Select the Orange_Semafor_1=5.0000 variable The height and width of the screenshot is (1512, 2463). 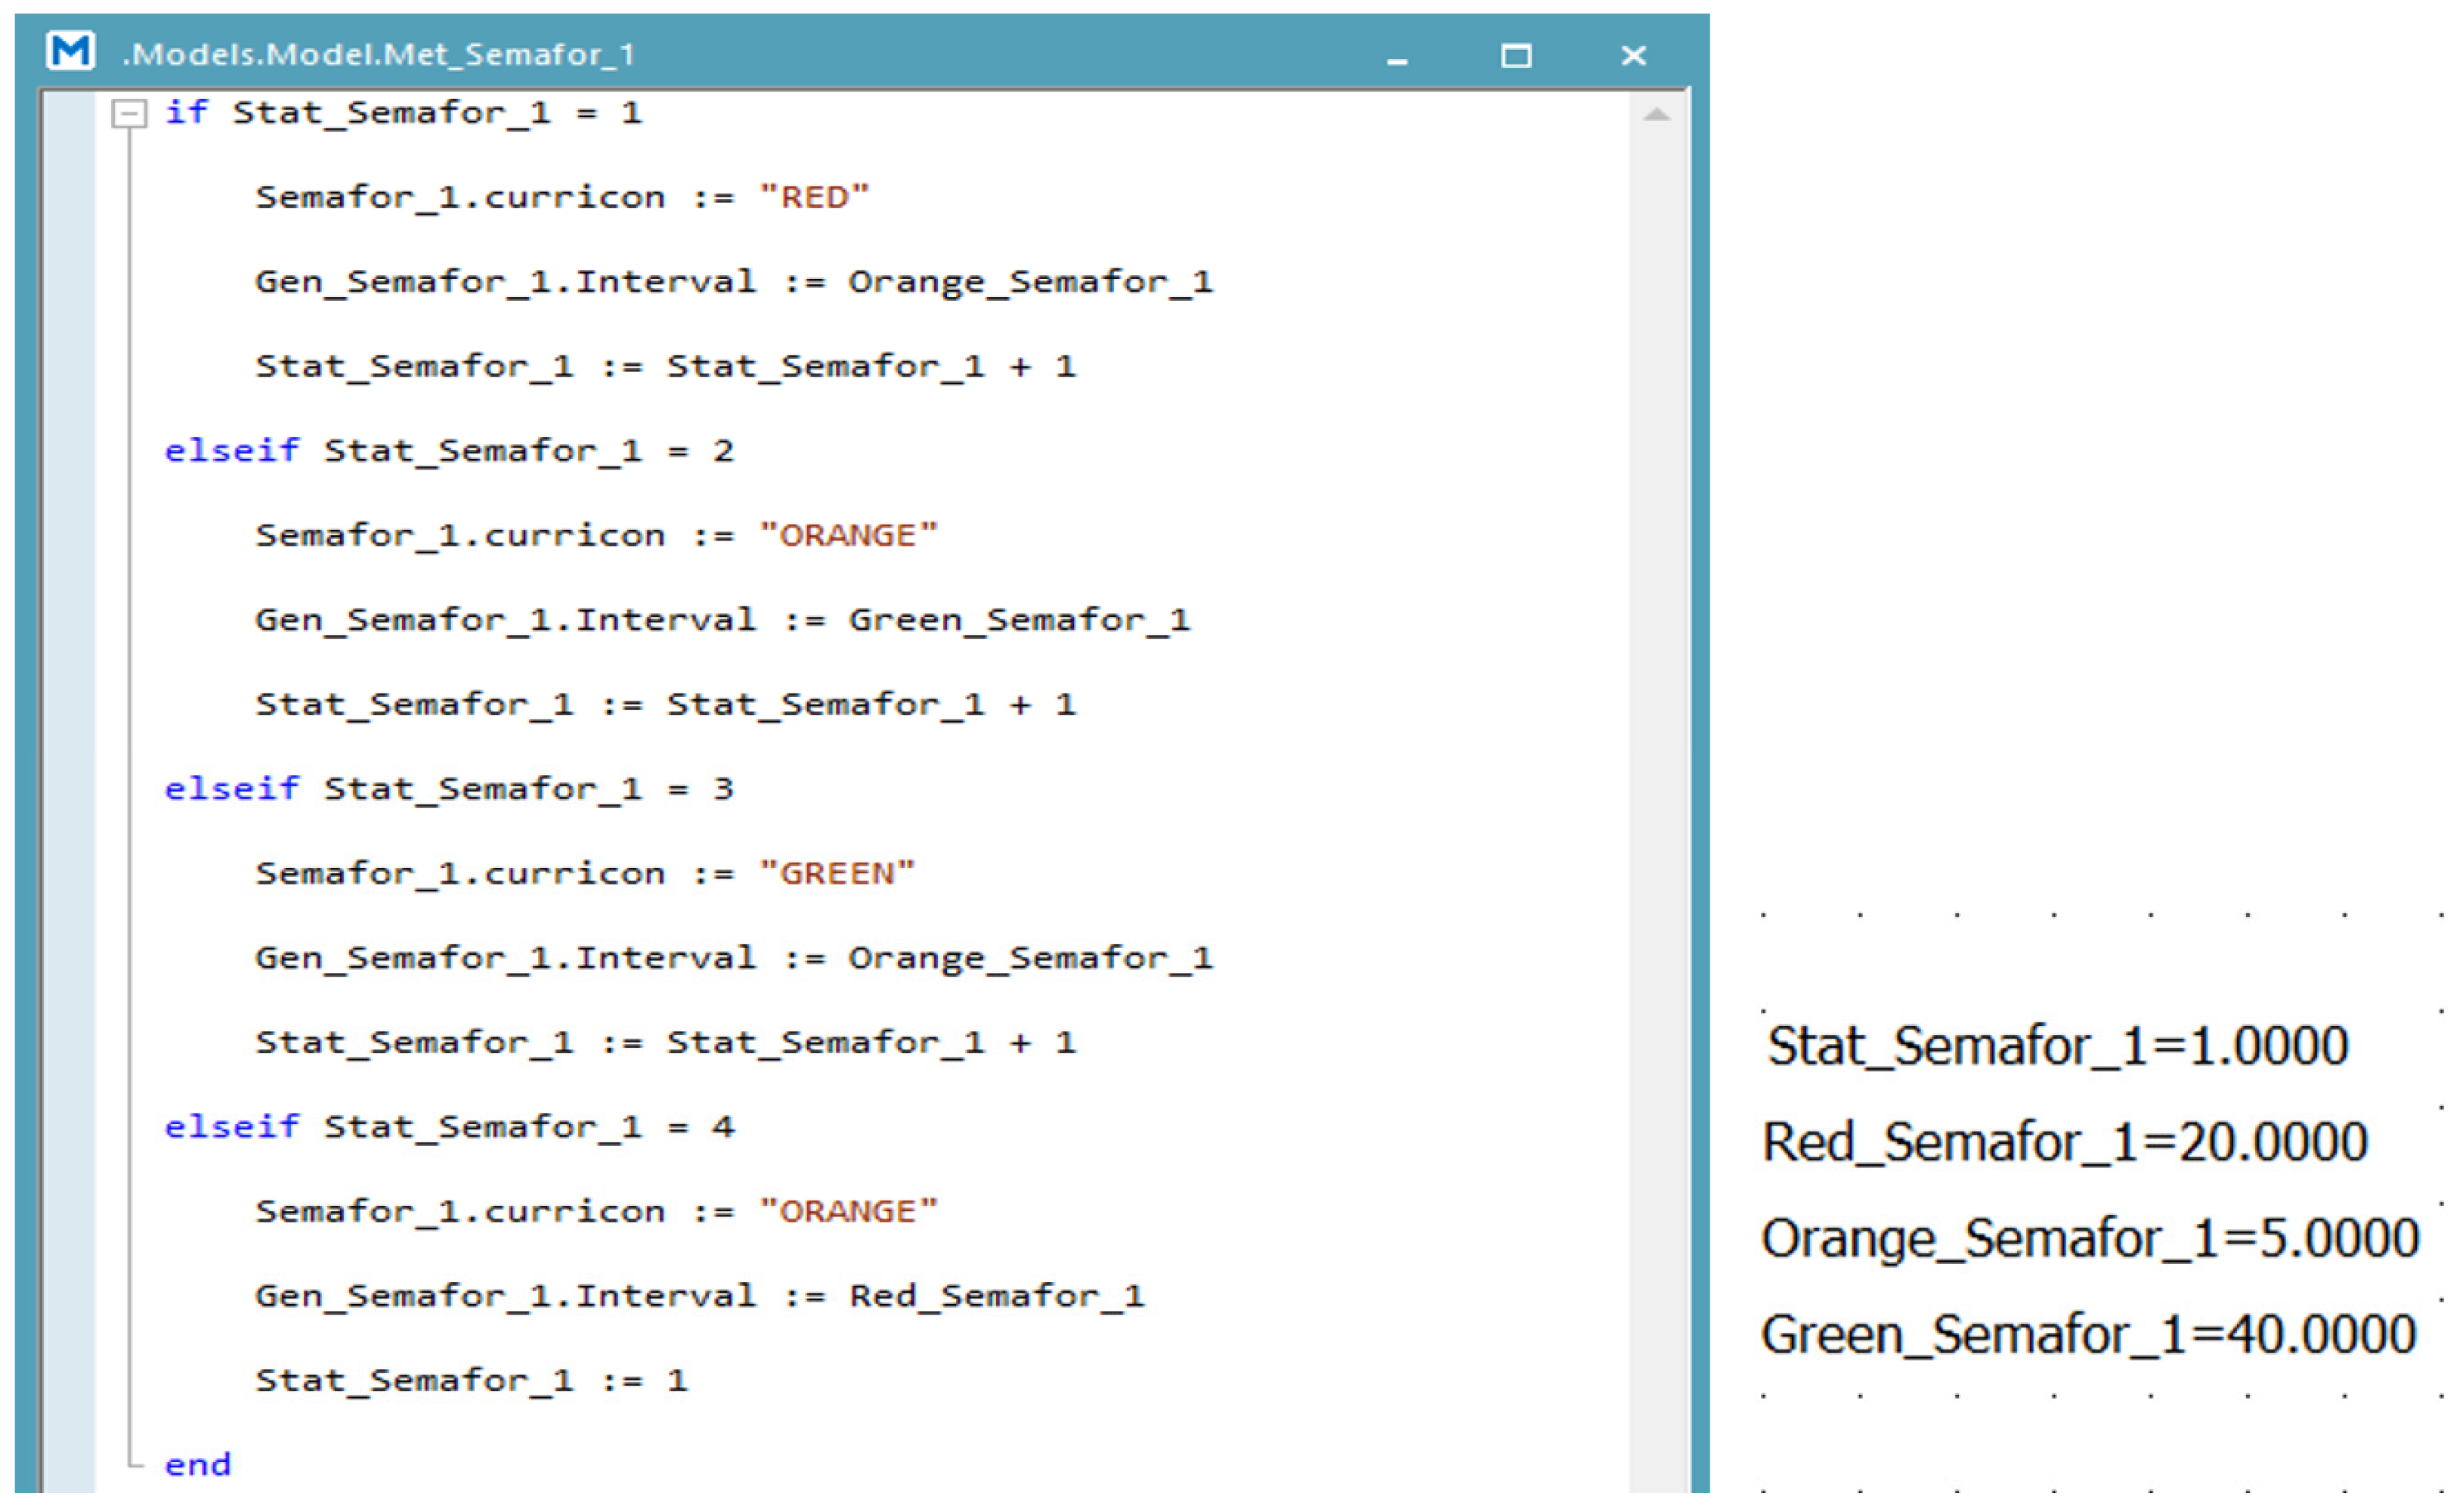[2089, 1238]
